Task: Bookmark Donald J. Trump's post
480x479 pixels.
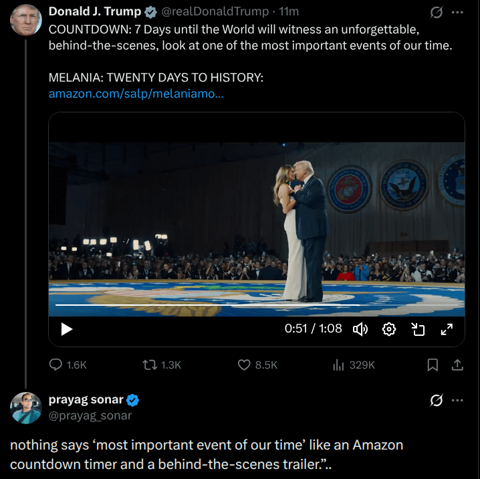Action: 433,365
